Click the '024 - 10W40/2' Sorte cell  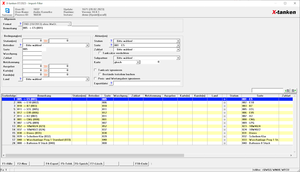pyautogui.click(x=260, y=130)
